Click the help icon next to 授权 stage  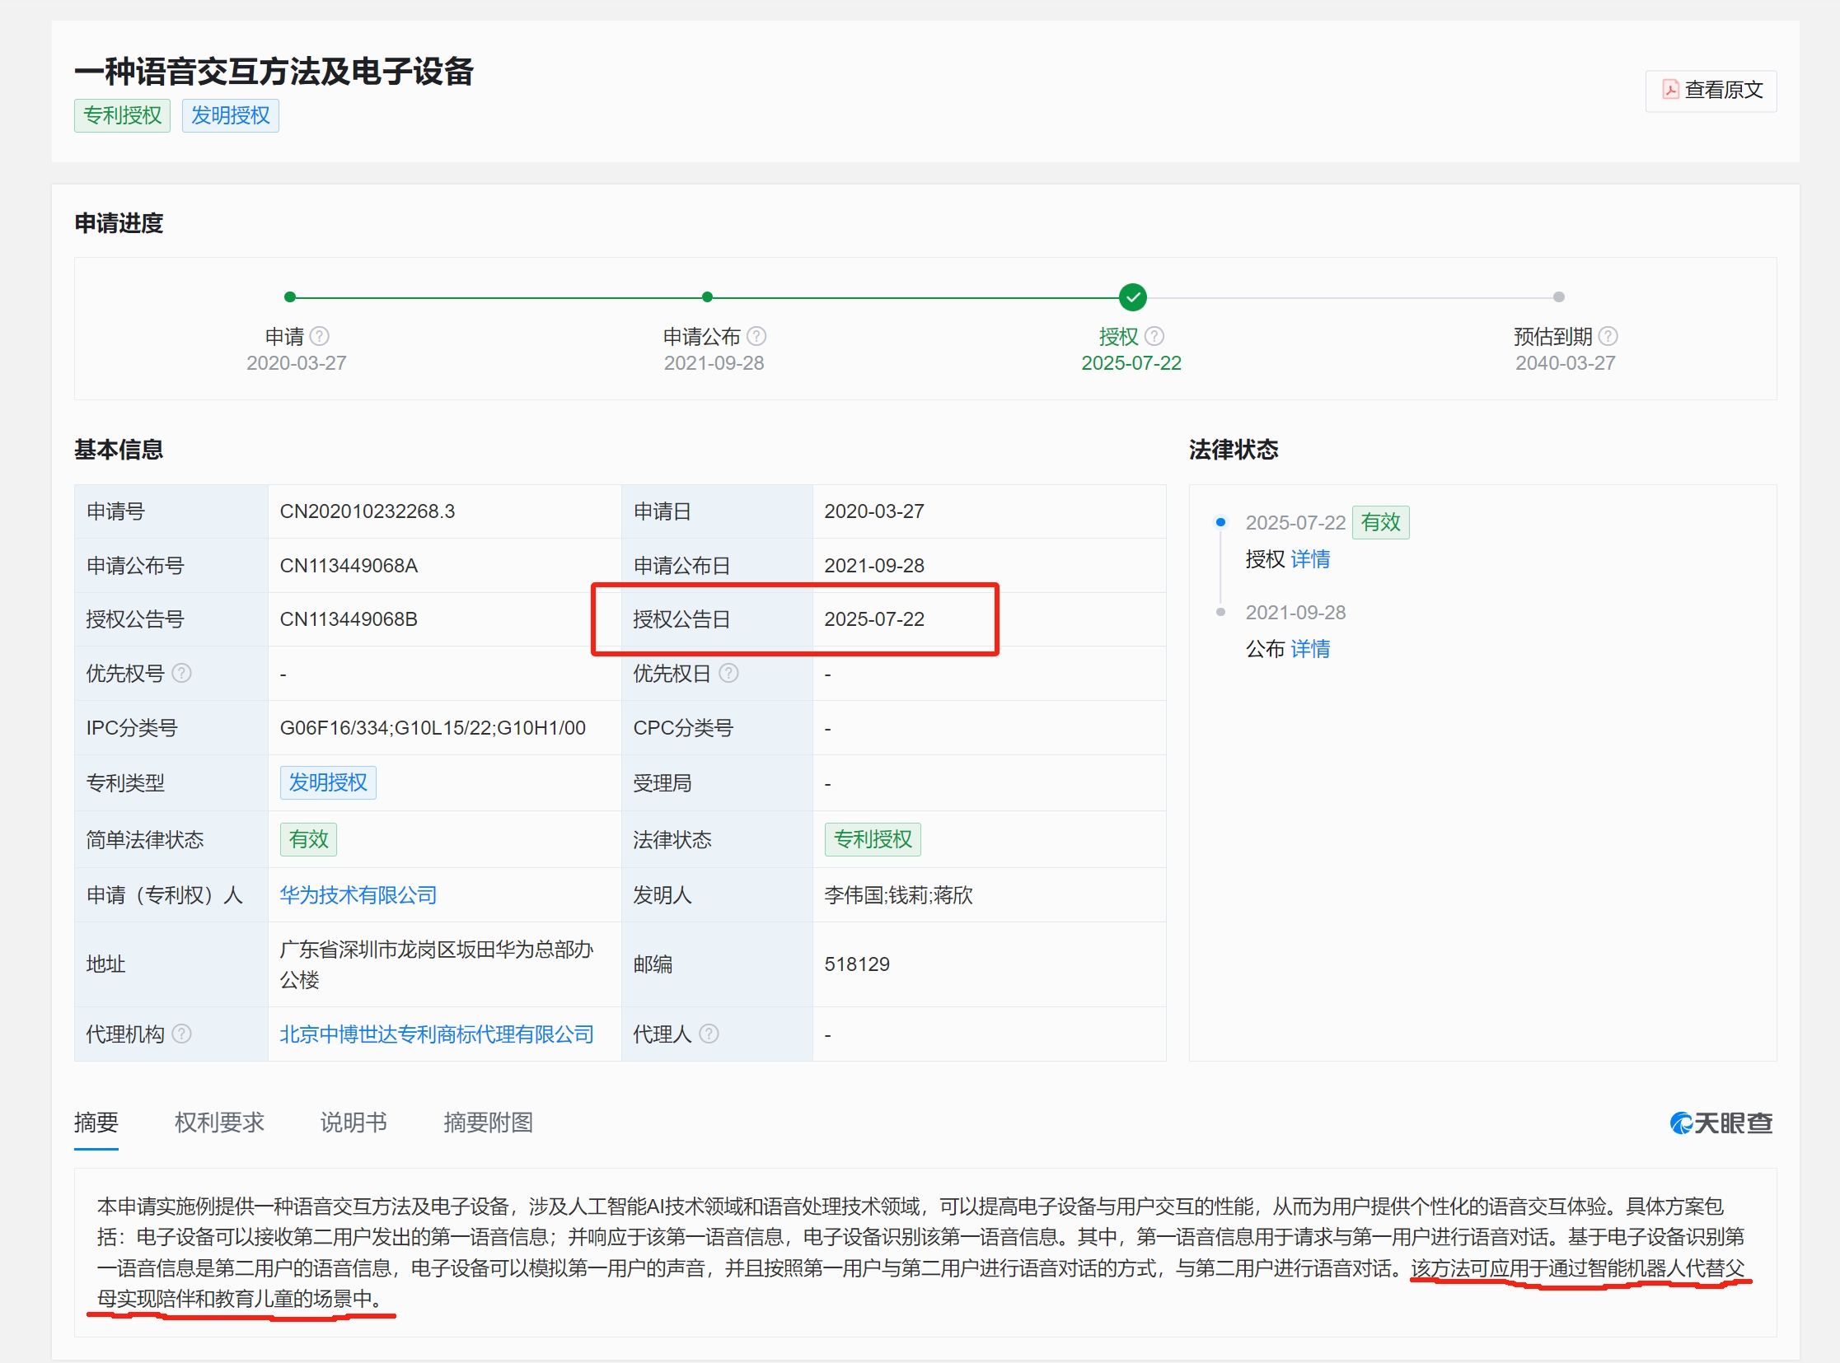[1154, 337]
